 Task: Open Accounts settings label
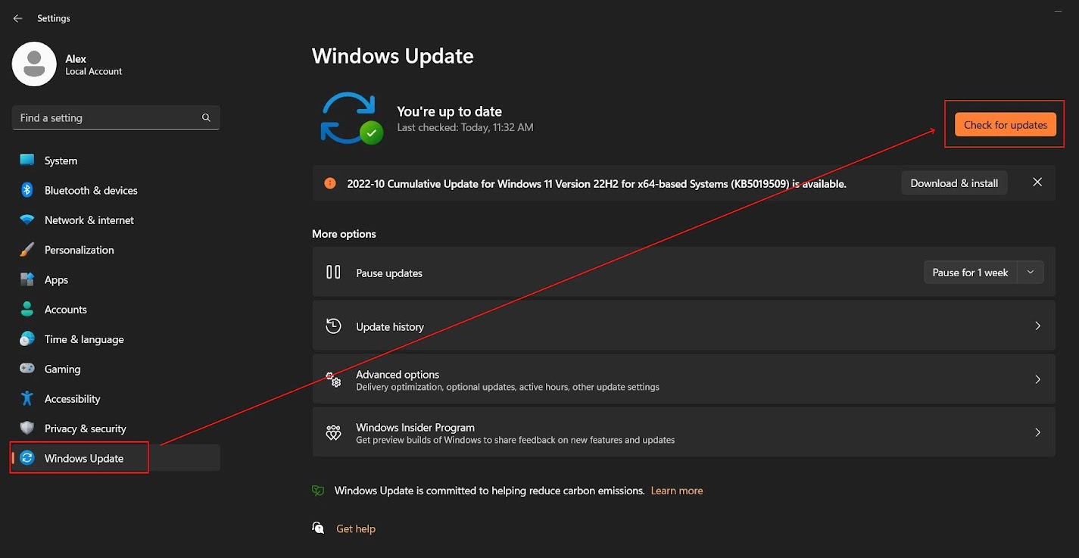[x=66, y=310]
